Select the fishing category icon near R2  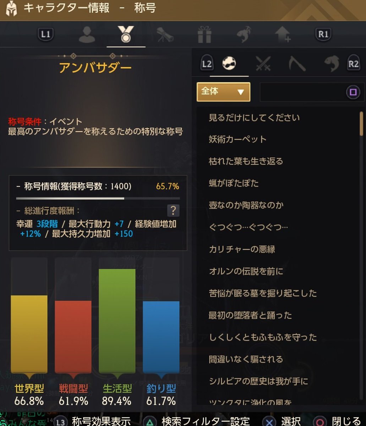(331, 64)
